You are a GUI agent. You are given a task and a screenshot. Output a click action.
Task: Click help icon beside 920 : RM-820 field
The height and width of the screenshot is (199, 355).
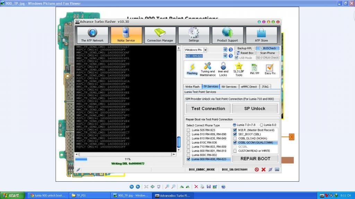[231, 56]
